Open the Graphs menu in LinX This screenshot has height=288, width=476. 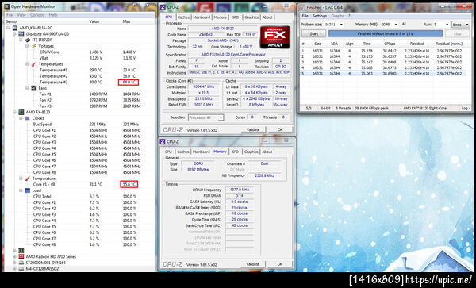338,16
